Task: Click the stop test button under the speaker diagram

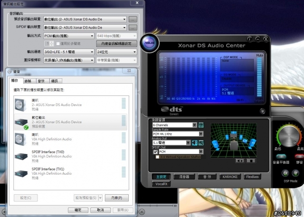Action: click(x=251, y=161)
